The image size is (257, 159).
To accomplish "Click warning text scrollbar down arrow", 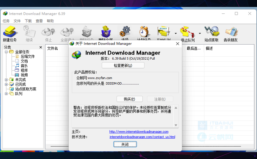I will tap(176, 125).
